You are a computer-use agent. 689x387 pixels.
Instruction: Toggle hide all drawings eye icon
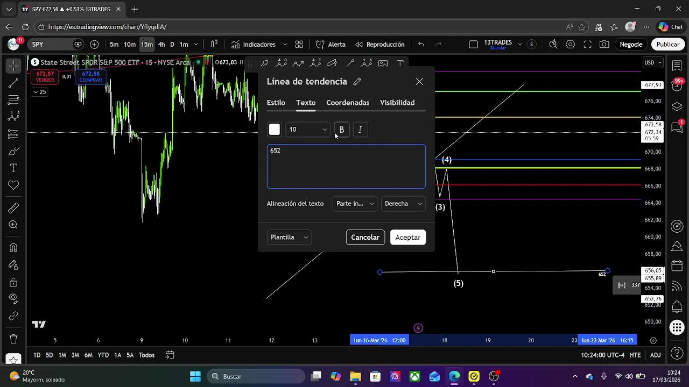coord(13,299)
